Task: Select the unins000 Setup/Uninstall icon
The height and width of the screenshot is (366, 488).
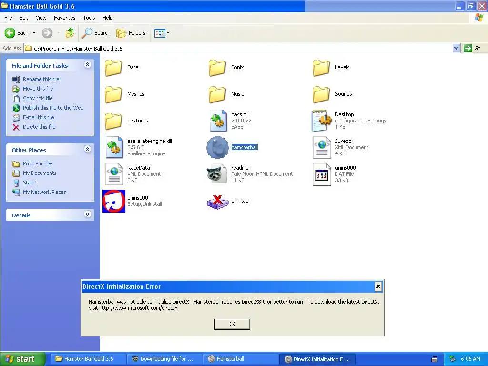Action: coord(114,201)
